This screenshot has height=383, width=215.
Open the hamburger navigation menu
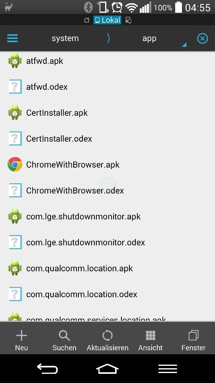pos(12,38)
